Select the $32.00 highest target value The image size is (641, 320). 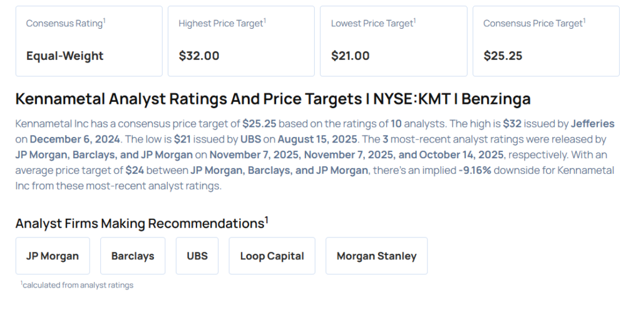[x=199, y=56]
